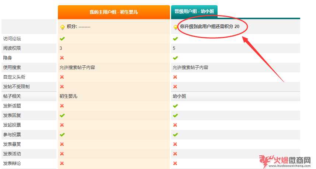
Task: Click the lightbulb icon beside 积分
Action: coord(62,27)
